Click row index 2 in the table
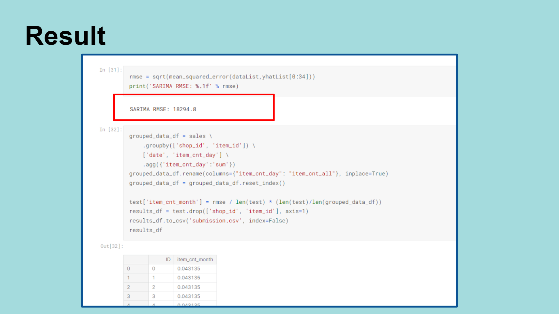This screenshot has width=559, height=314. pos(128,287)
